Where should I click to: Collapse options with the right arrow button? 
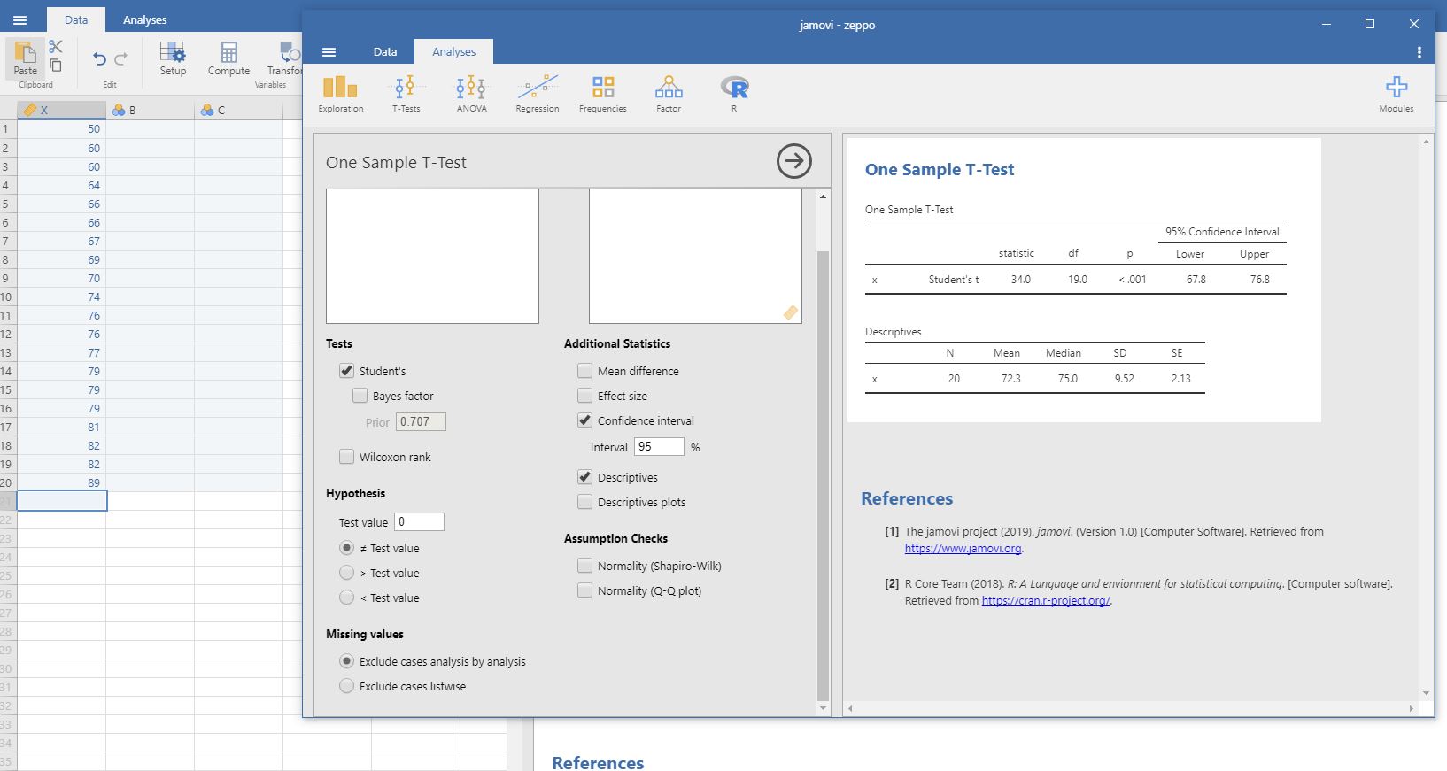click(793, 161)
